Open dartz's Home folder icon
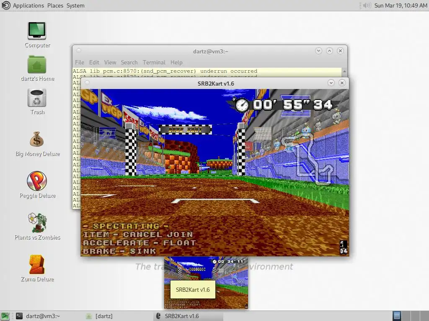The height and width of the screenshot is (321, 429). 37,64
